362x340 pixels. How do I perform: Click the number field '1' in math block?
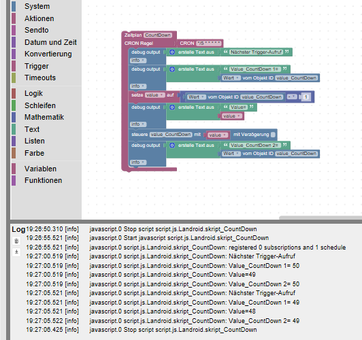306,97
